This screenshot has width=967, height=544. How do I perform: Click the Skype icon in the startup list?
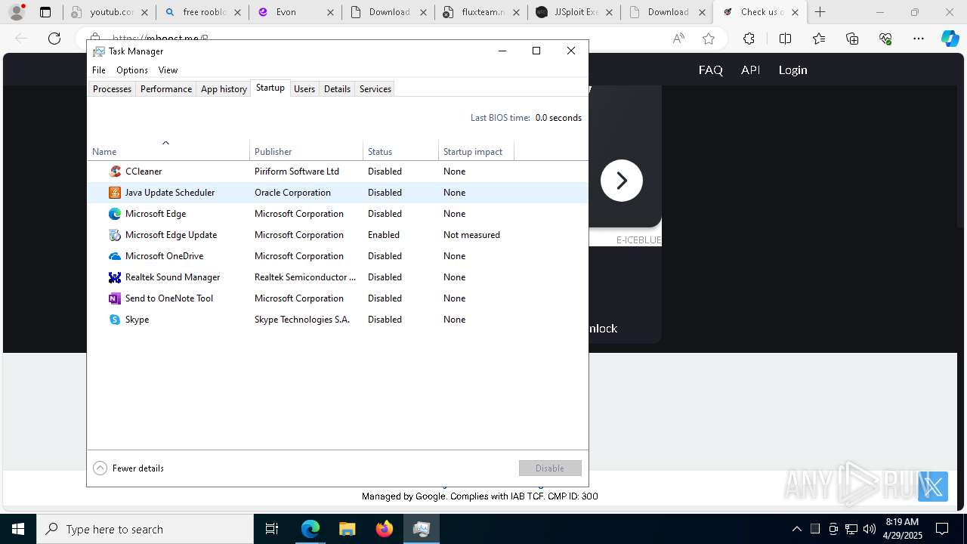click(115, 320)
